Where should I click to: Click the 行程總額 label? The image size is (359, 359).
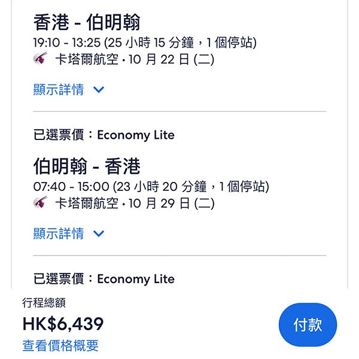(44, 303)
